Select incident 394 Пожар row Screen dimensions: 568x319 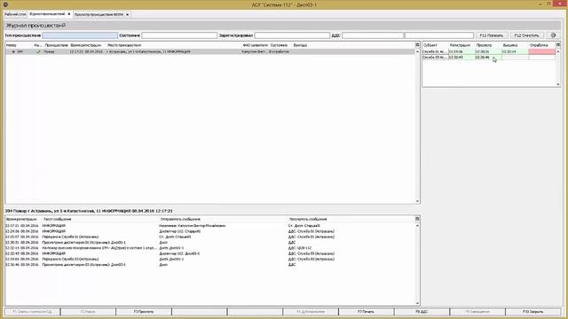point(210,51)
